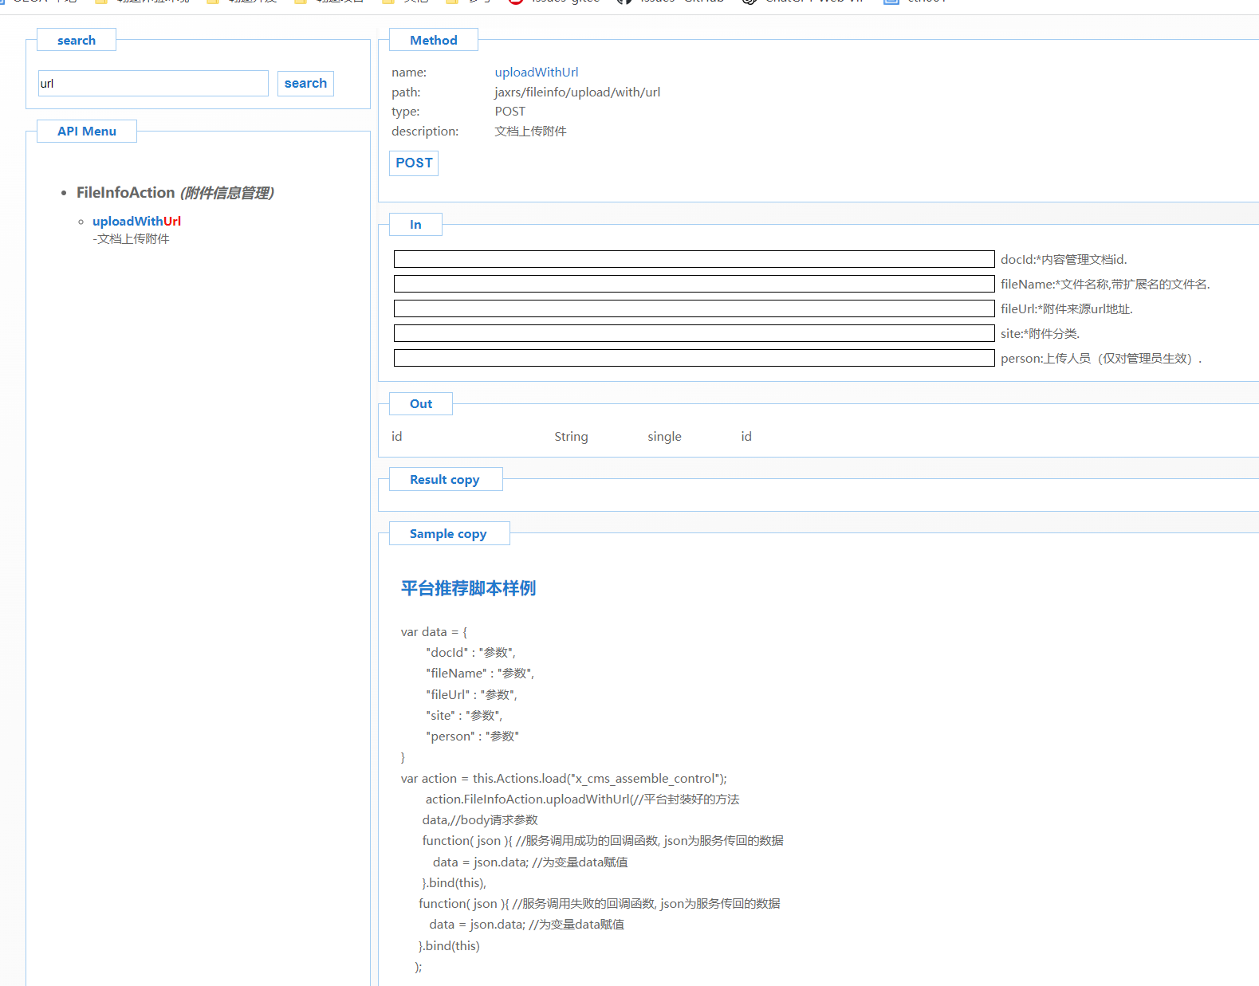Click the "path:" label in Method panel

point(406,92)
